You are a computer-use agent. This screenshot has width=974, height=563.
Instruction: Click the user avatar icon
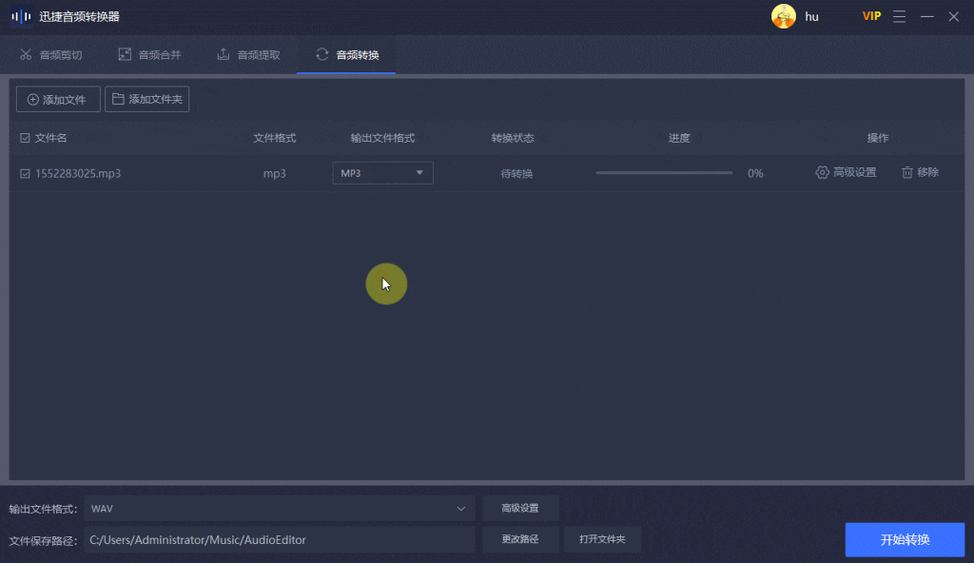[784, 16]
